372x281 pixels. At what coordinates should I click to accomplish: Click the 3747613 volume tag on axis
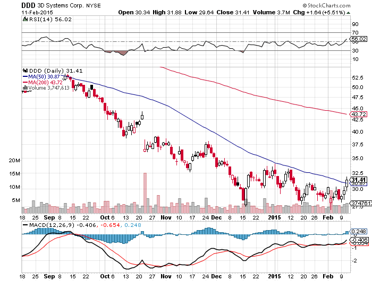click(361, 203)
